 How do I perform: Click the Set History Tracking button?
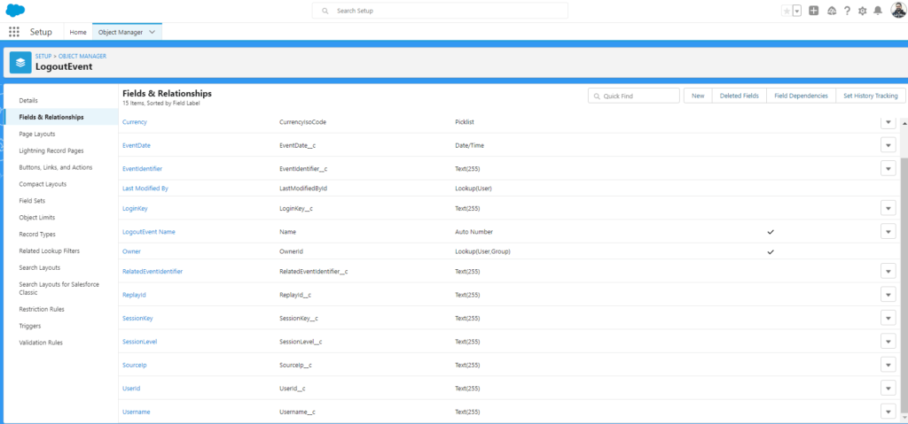point(870,96)
